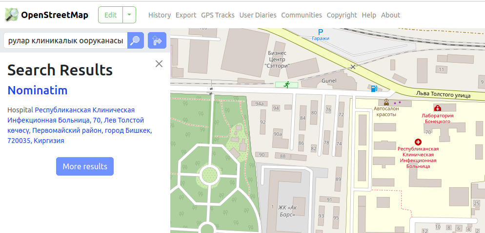This screenshot has width=485, height=233.
Task: Open GPS Tracks page
Action: (218, 15)
